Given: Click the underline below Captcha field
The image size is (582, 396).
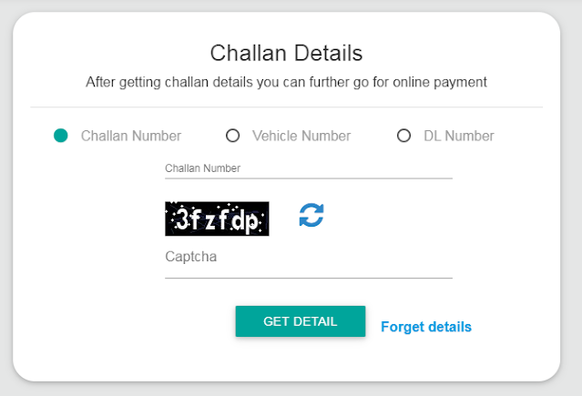Looking at the screenshot, I should (309, 278).
